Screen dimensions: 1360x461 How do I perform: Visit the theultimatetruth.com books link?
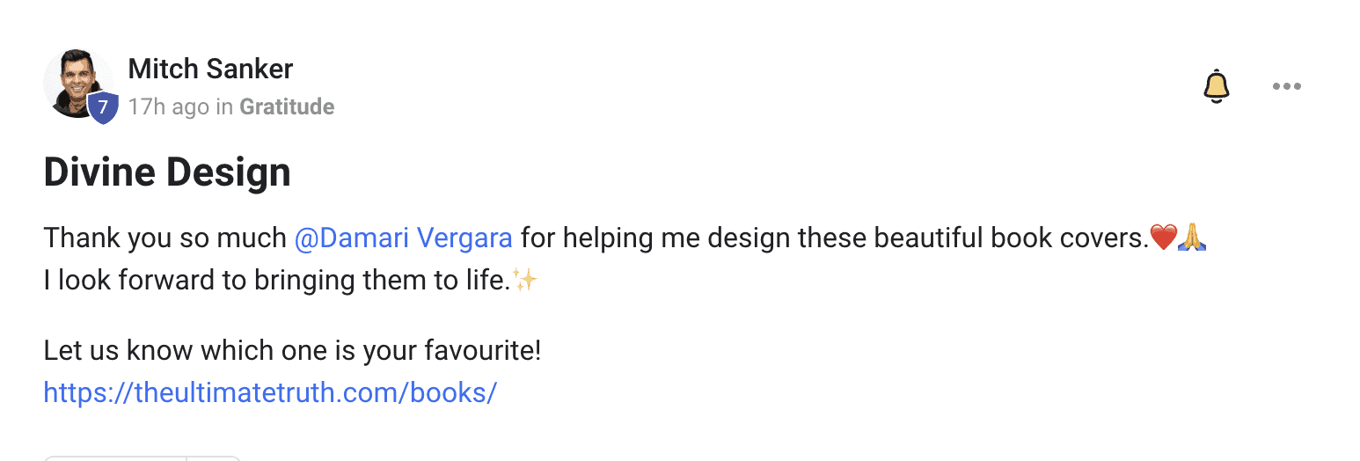270,392
